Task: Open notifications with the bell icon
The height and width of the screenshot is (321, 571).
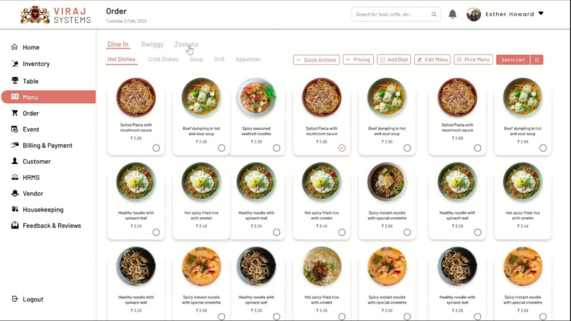Action: pyautogui.click(x=452, y=14)
